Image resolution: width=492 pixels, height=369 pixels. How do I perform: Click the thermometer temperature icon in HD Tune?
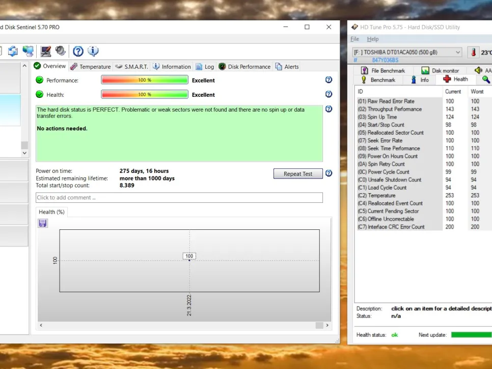(474, 52)
